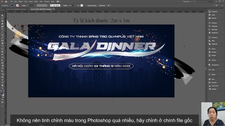
Task: Open the Pathfinder panel
Action: 213,44
